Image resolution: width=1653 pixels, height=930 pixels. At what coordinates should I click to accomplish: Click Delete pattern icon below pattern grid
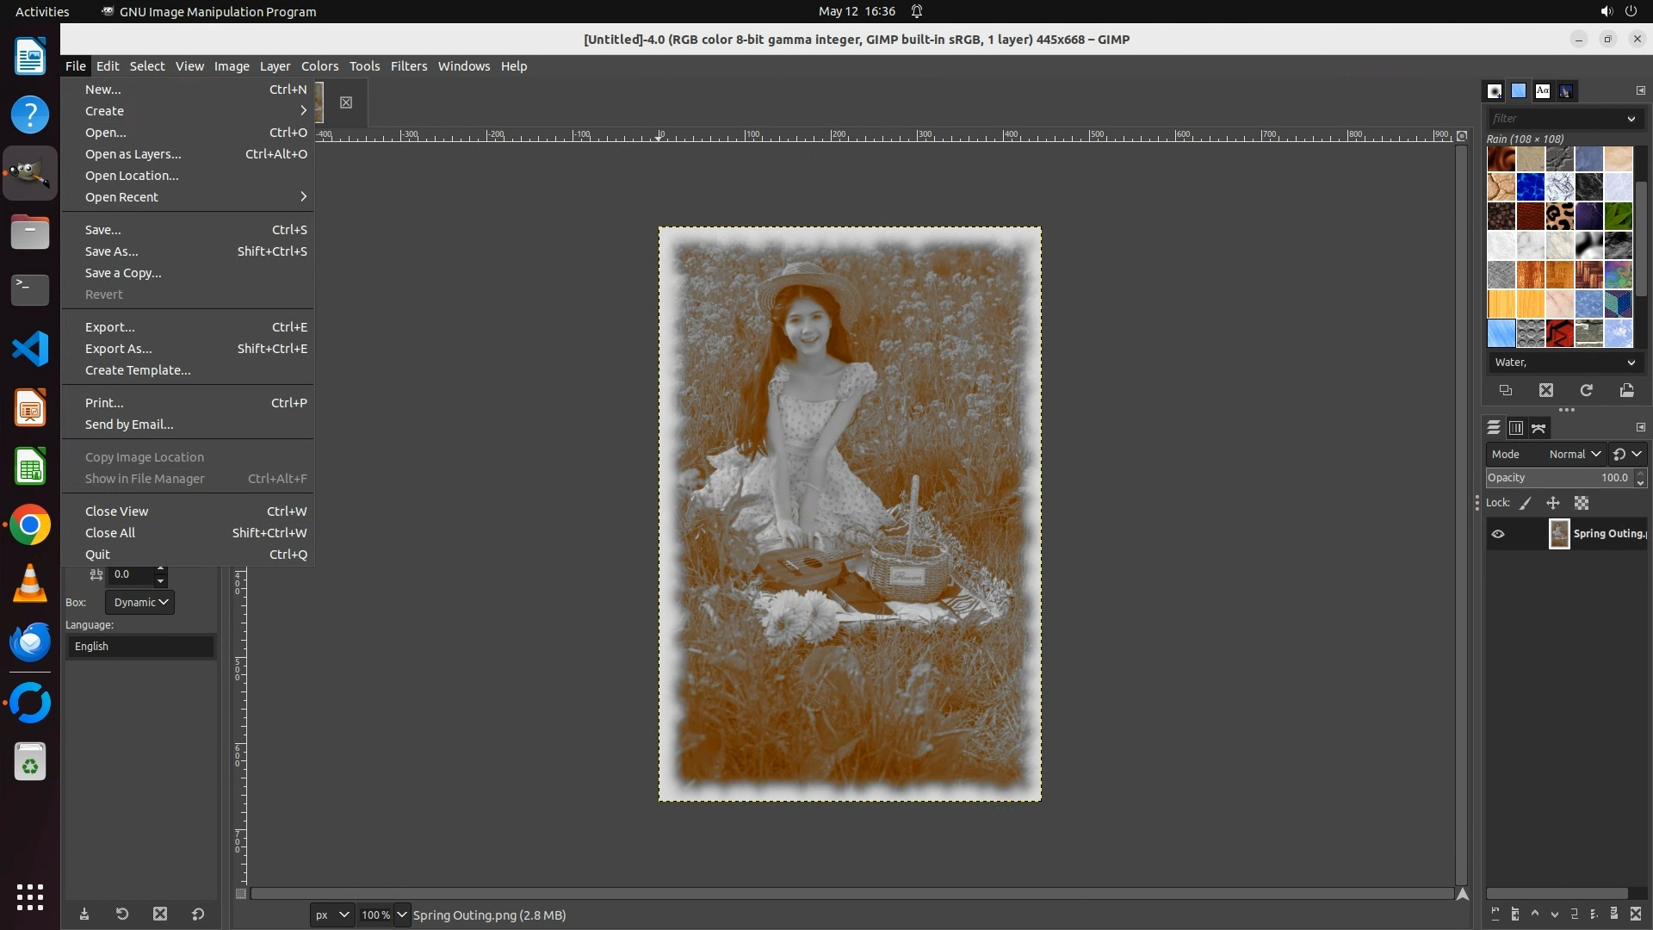(x=1546, y=391)
